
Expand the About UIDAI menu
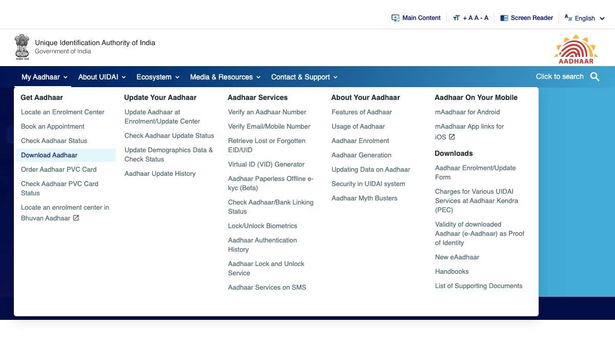[x=101, y=77]
